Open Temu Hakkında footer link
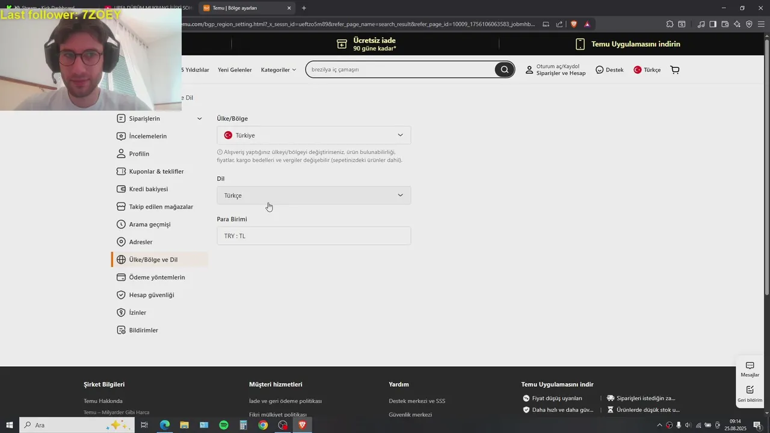 click(103, 401)
